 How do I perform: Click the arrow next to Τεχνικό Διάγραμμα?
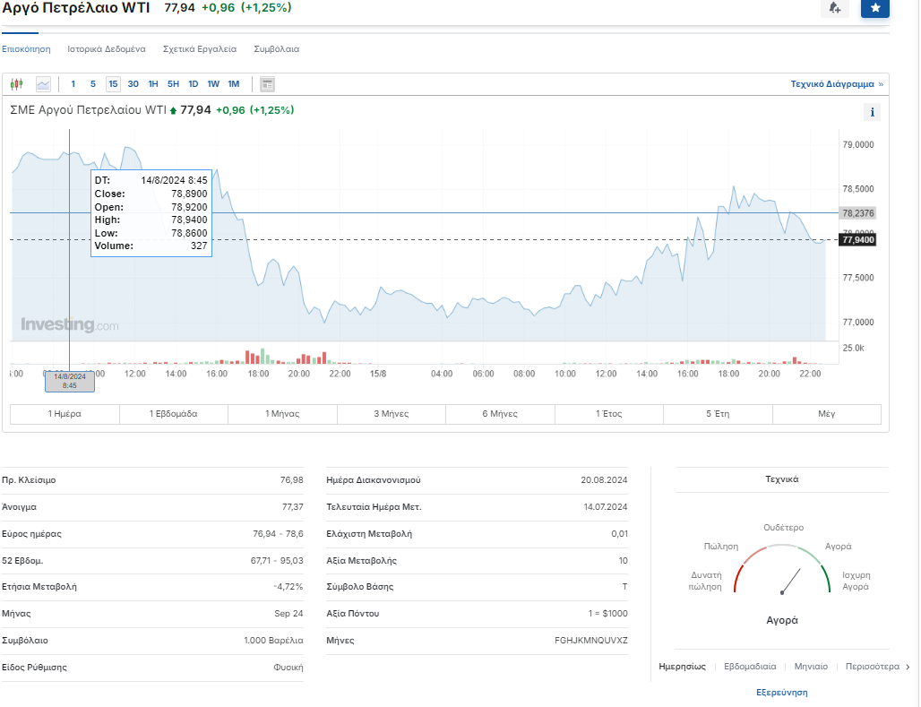tap(881, 84)
